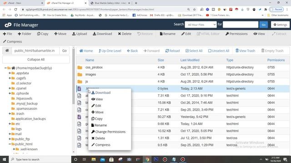Open the All Your Files search dropdown

pos(201,24)
